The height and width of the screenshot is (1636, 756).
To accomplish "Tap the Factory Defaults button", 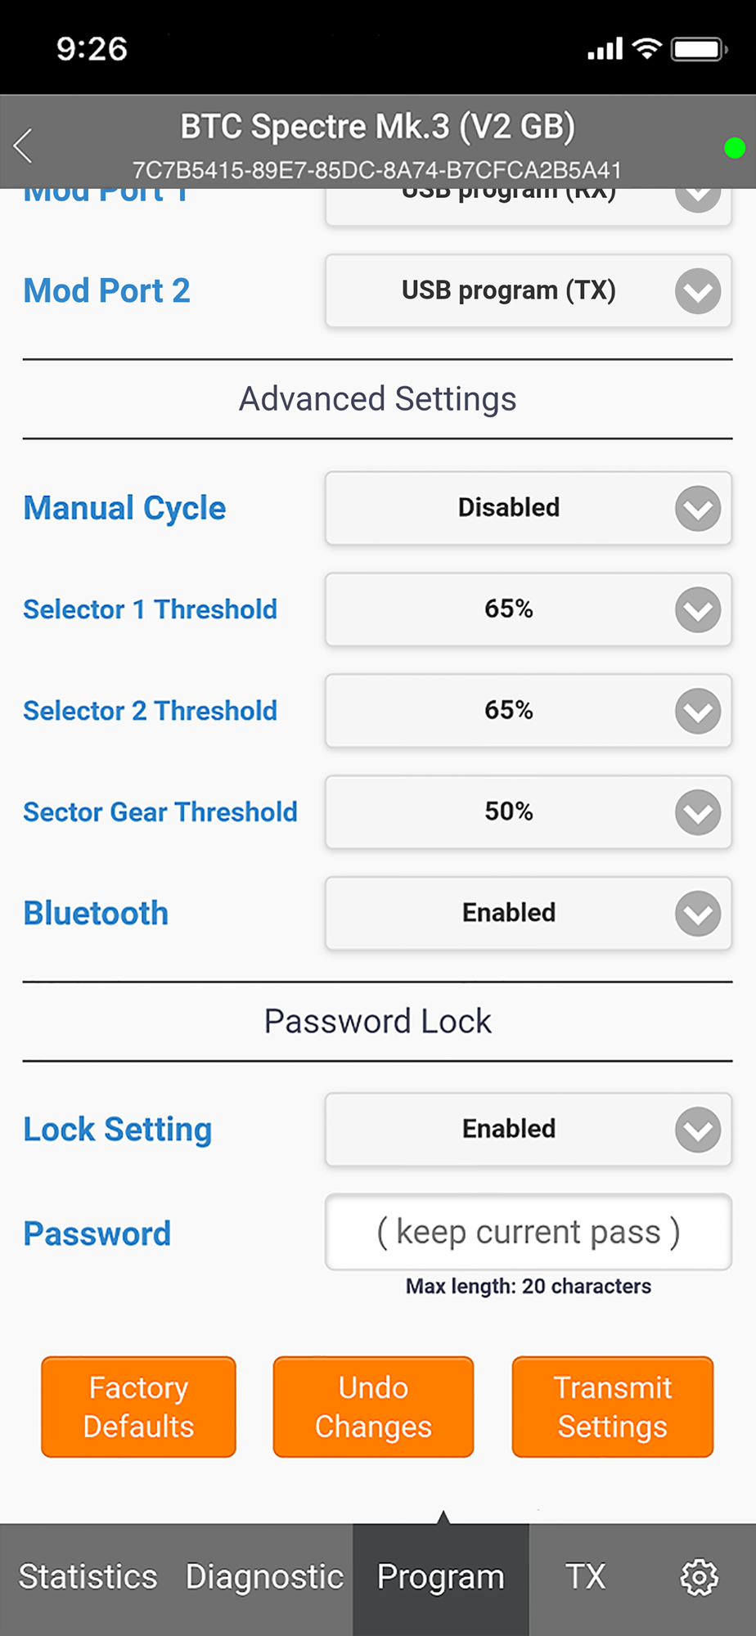I will 138,1407.
